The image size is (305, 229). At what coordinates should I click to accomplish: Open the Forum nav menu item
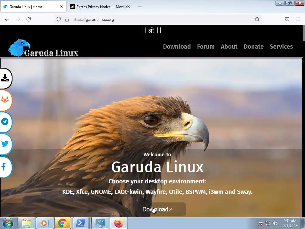[x=206, y=47]
